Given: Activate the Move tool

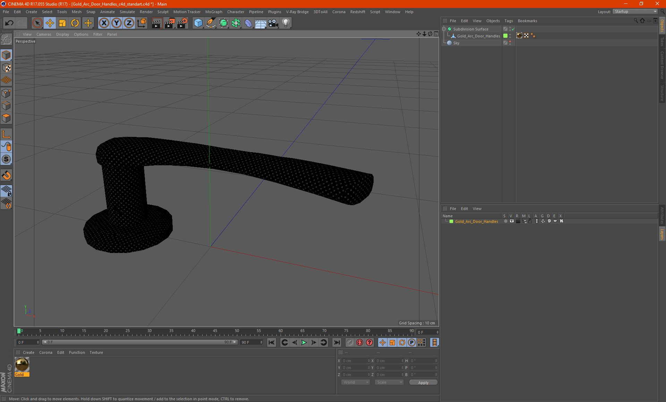Looking at the screenshot, I should (50, 23).
